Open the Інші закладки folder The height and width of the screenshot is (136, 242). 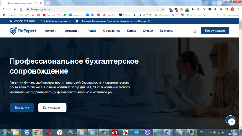point(231,15)
